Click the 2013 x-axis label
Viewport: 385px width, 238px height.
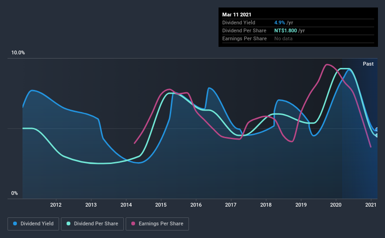pos(91,205)
